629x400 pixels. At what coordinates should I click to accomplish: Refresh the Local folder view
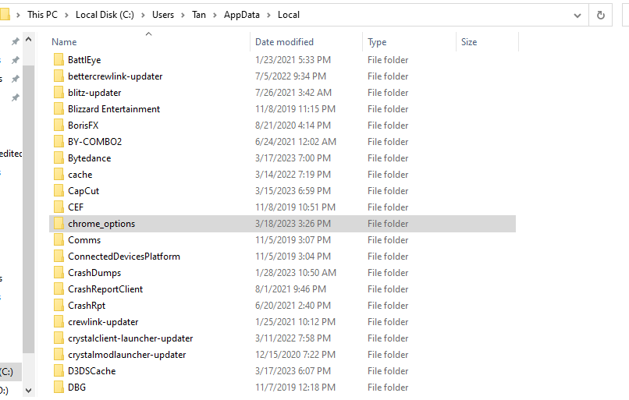pos(601,16)
